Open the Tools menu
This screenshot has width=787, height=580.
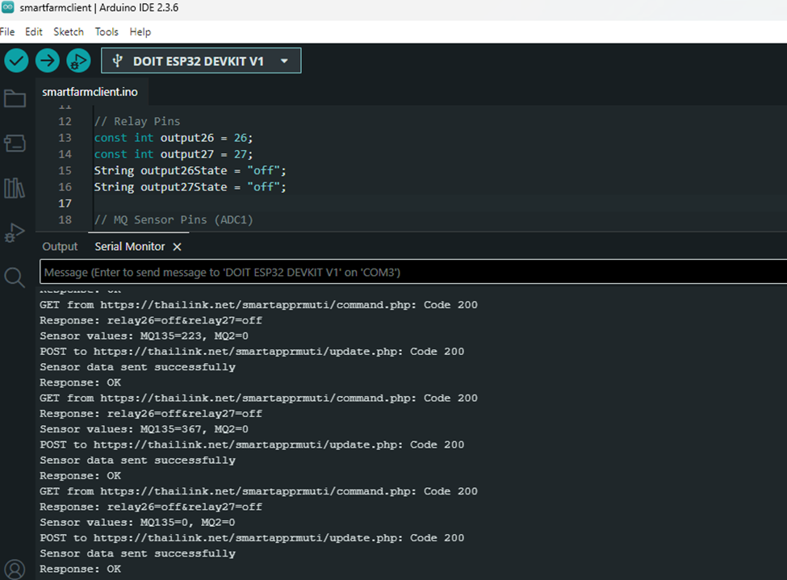107,32
